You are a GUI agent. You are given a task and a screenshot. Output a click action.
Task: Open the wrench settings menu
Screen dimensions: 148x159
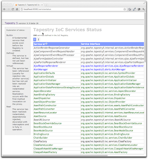coord(144,9)
